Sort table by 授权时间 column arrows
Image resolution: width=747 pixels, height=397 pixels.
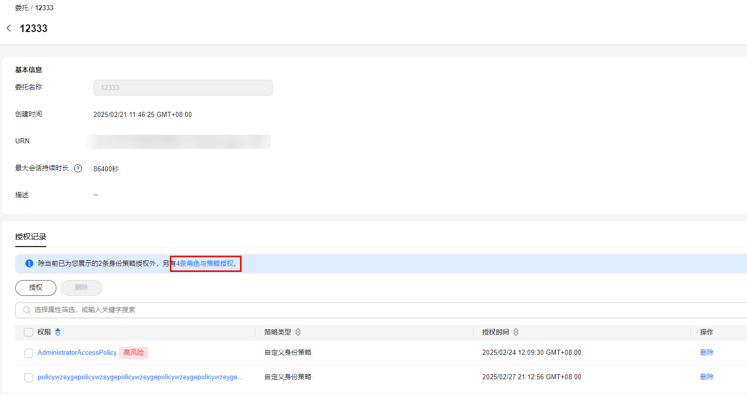click(516, 332)
